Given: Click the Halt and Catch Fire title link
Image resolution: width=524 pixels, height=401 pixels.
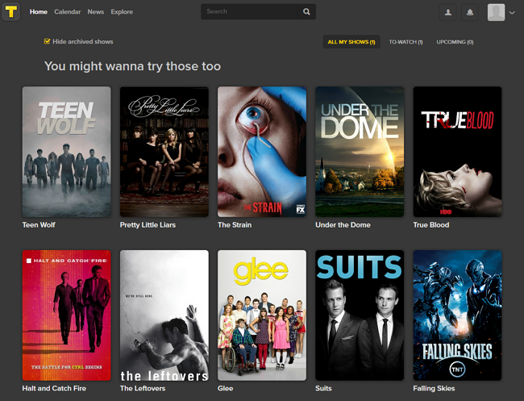Looking at the screenshot, I should point(54,389).
